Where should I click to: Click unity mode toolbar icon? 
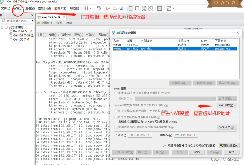[x=150, y=8]
